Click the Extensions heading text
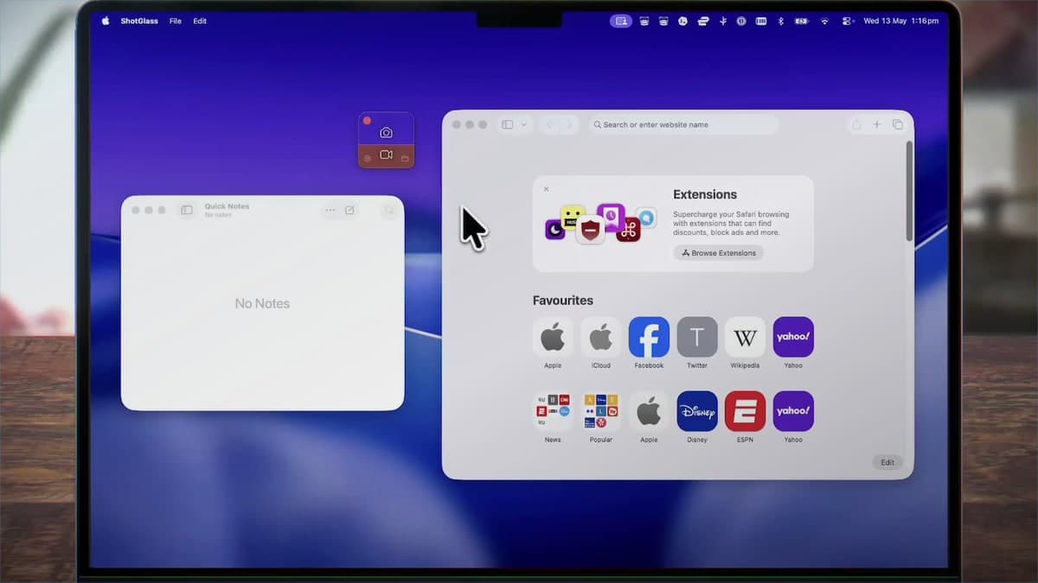 [x=705, y=194]
